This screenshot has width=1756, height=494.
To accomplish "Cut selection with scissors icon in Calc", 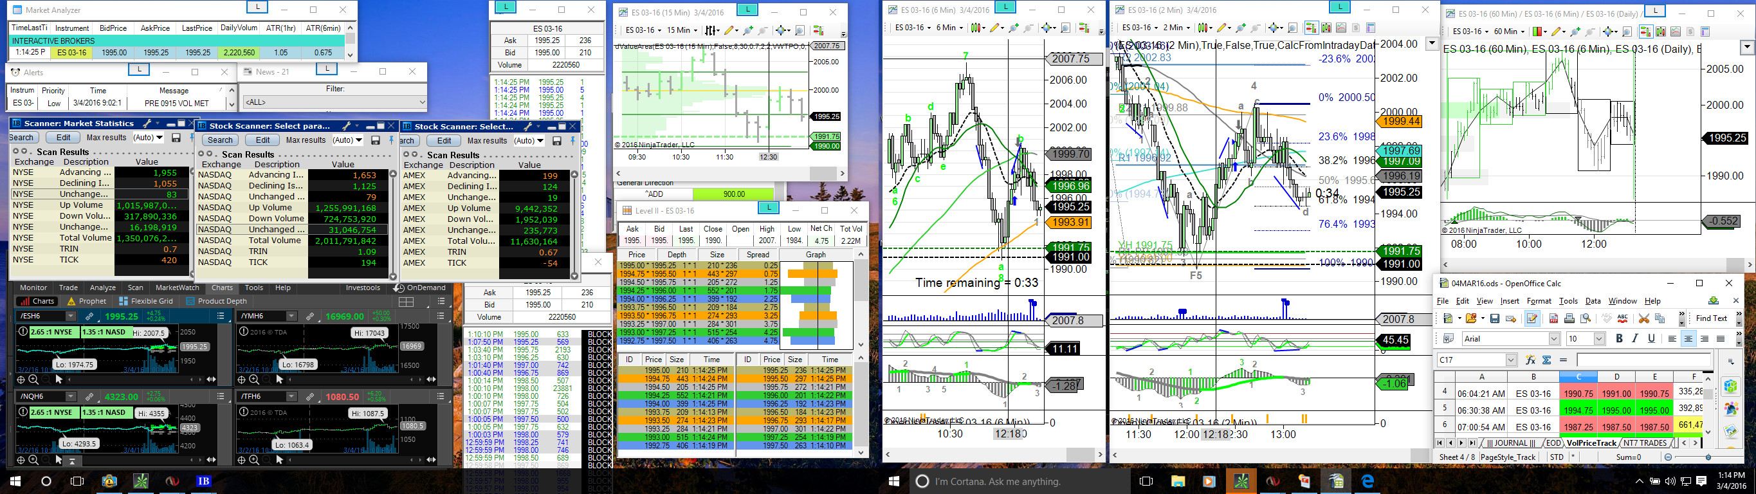I will click(x=1643, y=318).
